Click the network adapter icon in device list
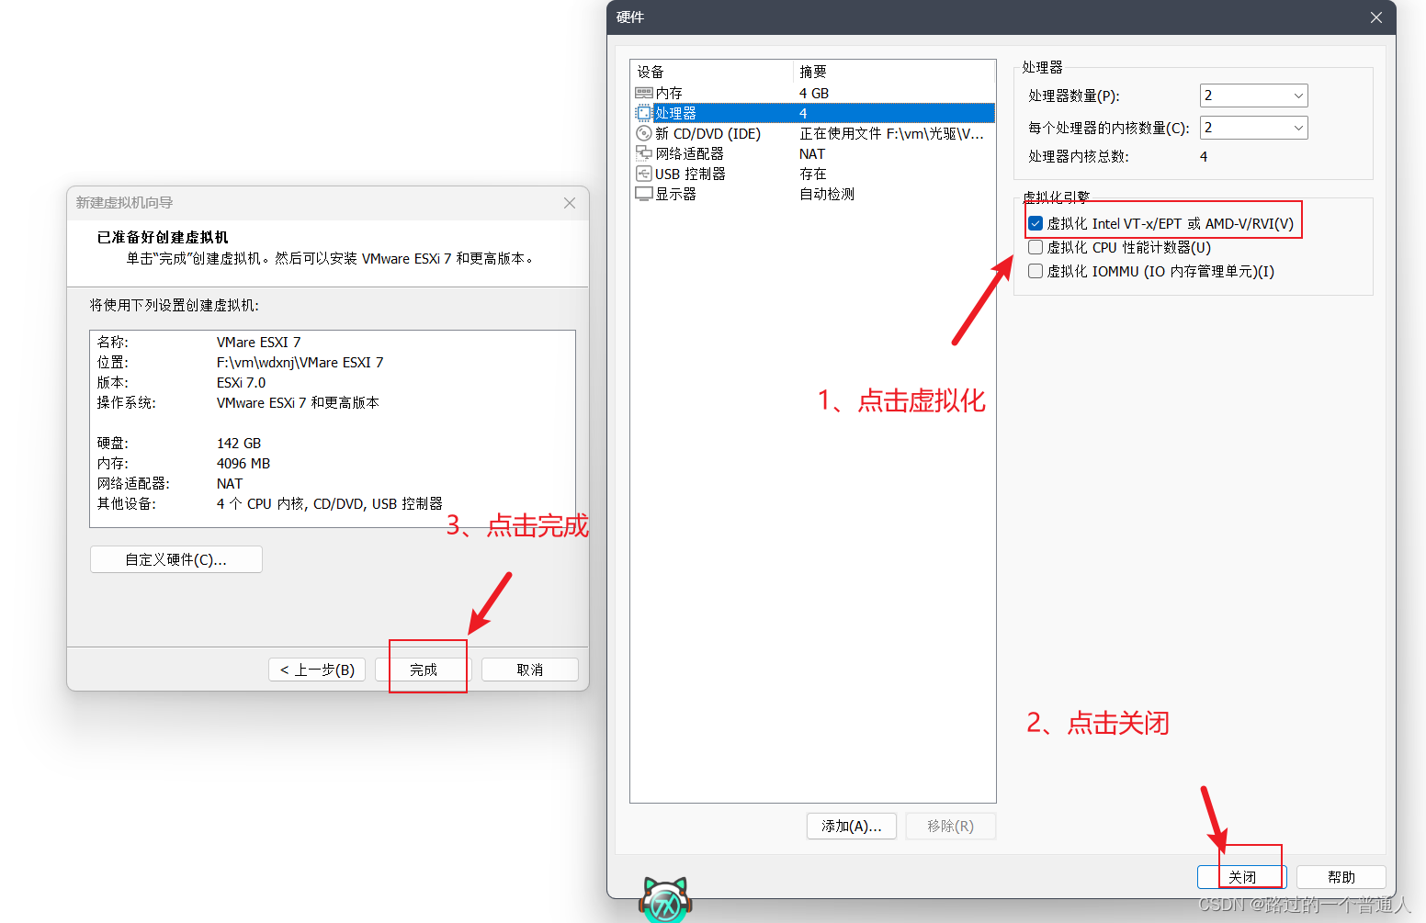 (644, 153)
